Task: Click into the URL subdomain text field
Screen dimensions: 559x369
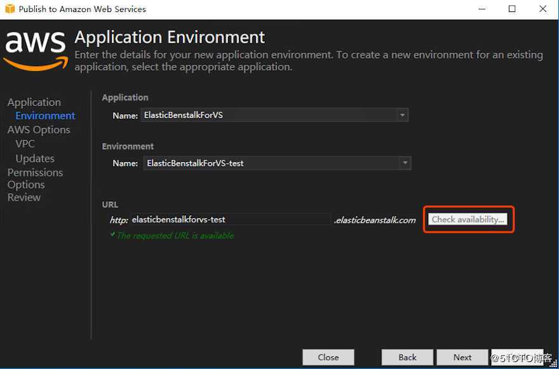Action: click(230, 220)
